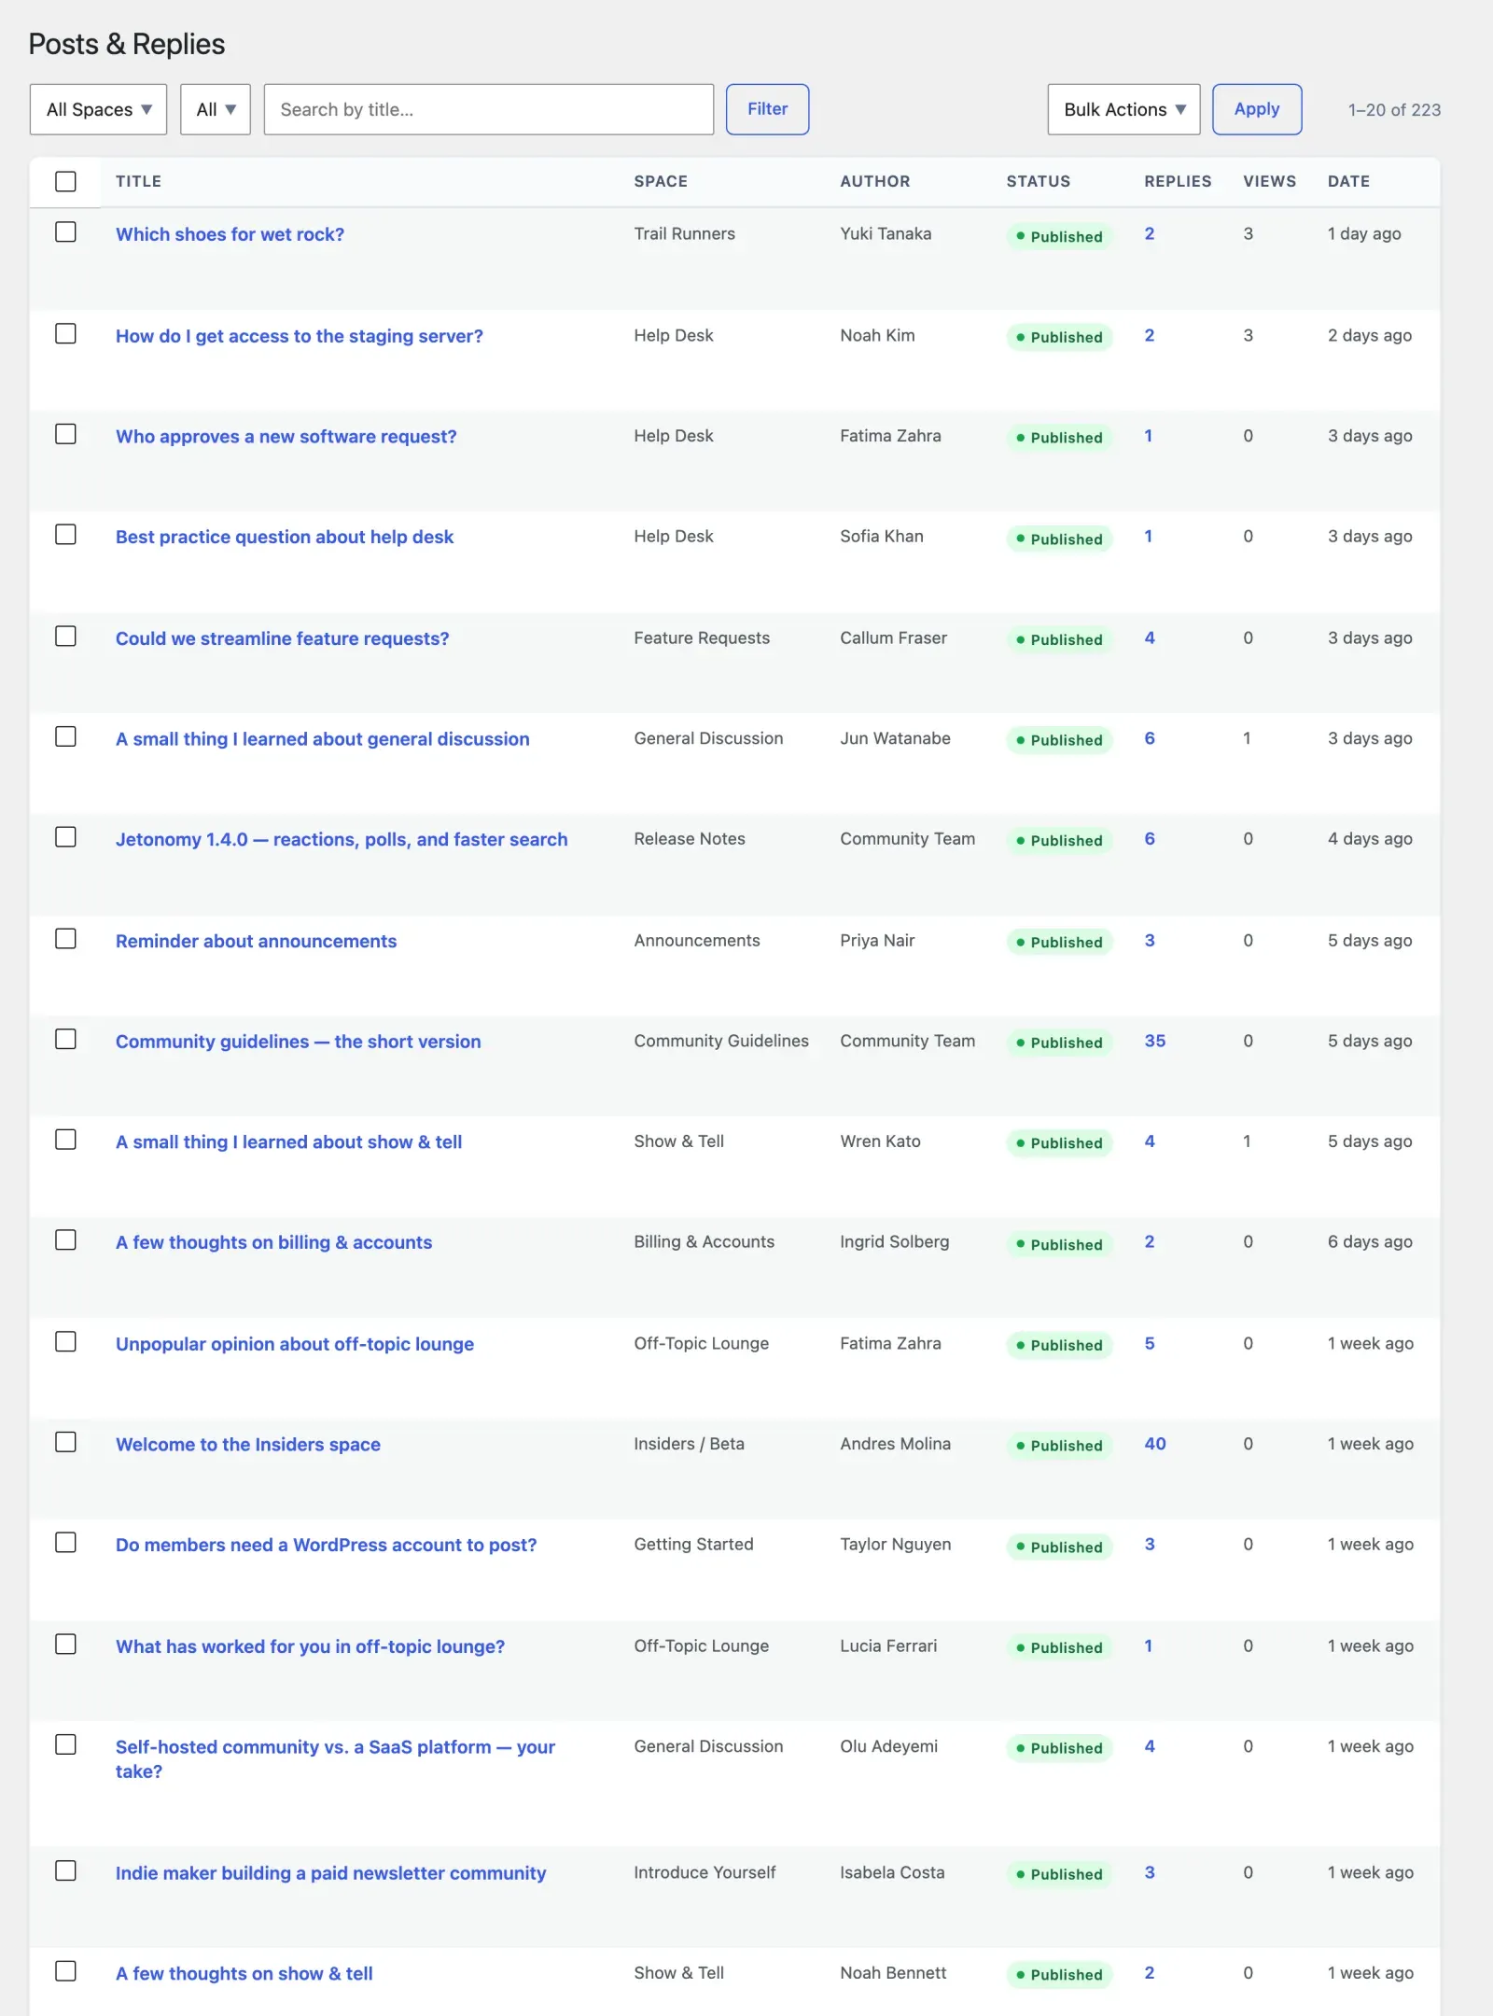View the 35 replies on Community guidelines

point(1155,1041)
